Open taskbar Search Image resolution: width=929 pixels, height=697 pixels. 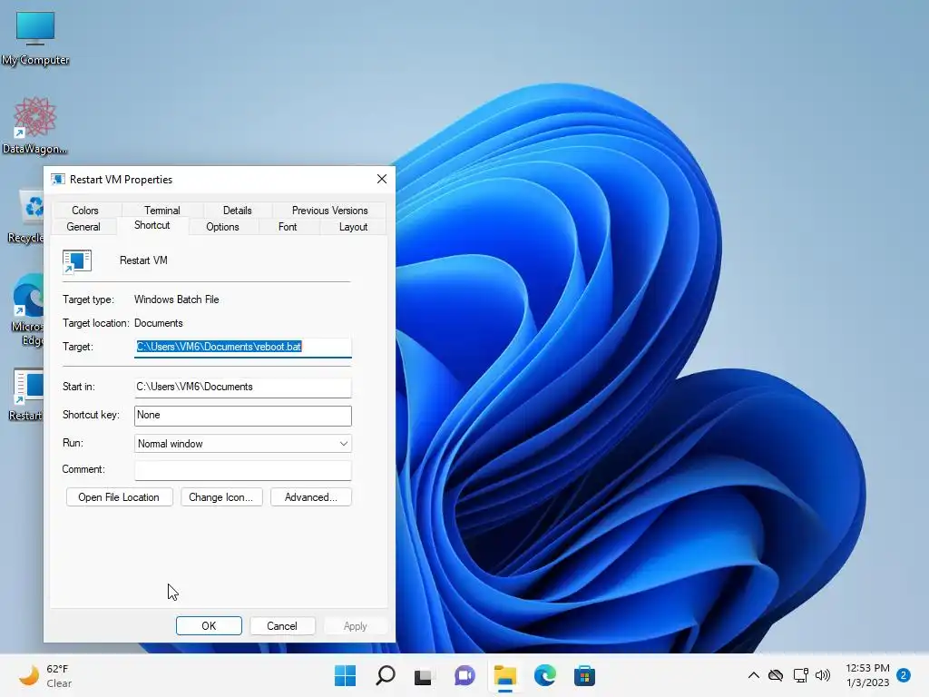385,675
